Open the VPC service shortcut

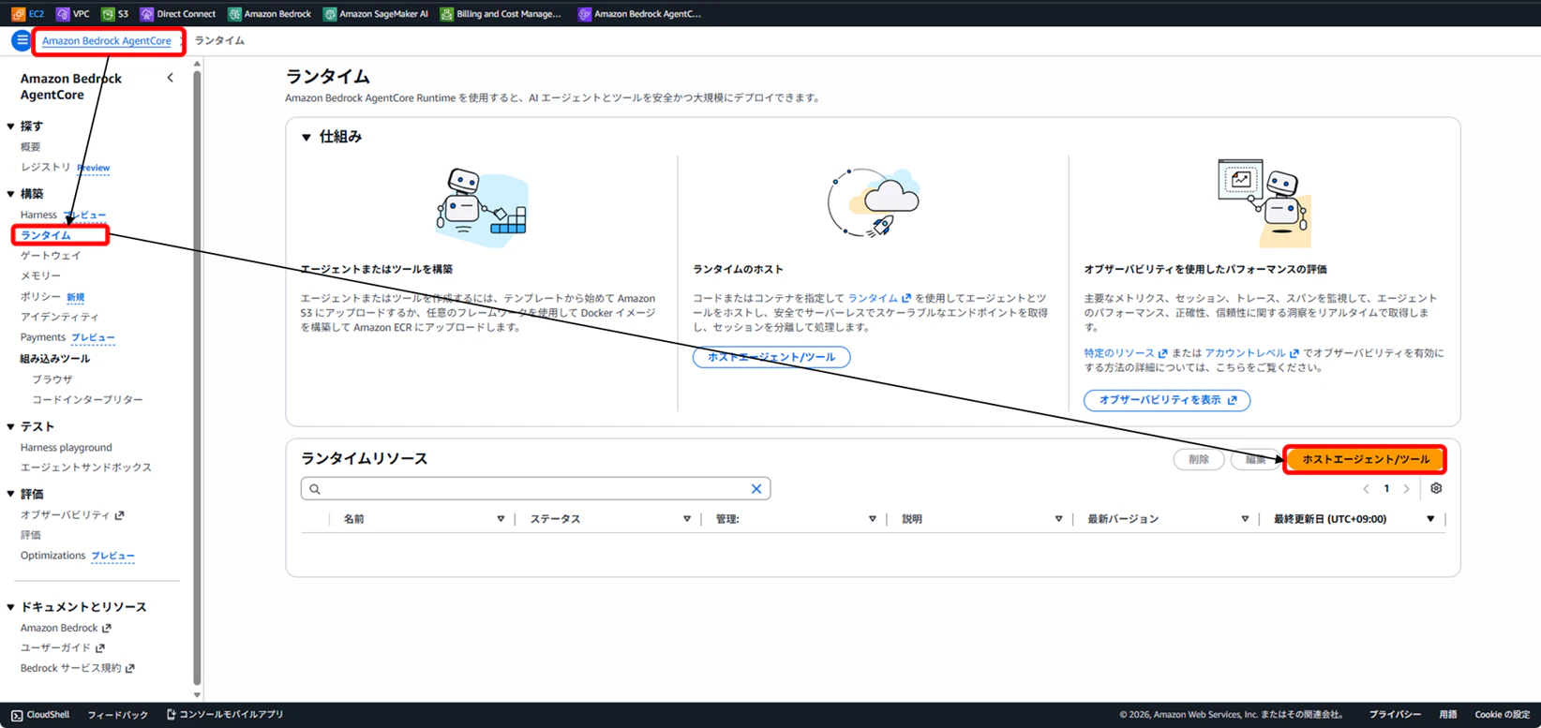tap(72, 14)
